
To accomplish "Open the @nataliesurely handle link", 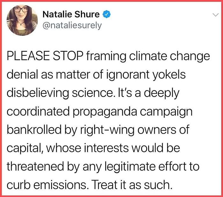I will pyautogui.click(x=72, y=26).
